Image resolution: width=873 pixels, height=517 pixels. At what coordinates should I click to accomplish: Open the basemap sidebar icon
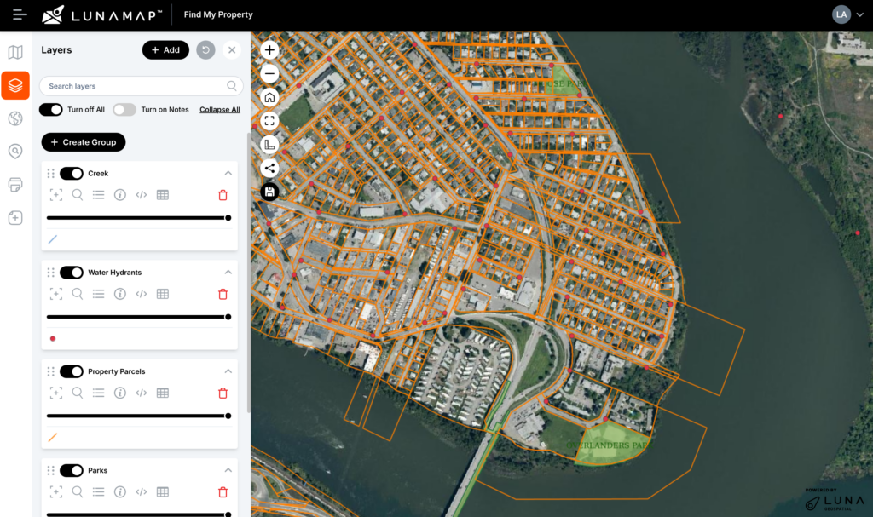click(15, 52)
